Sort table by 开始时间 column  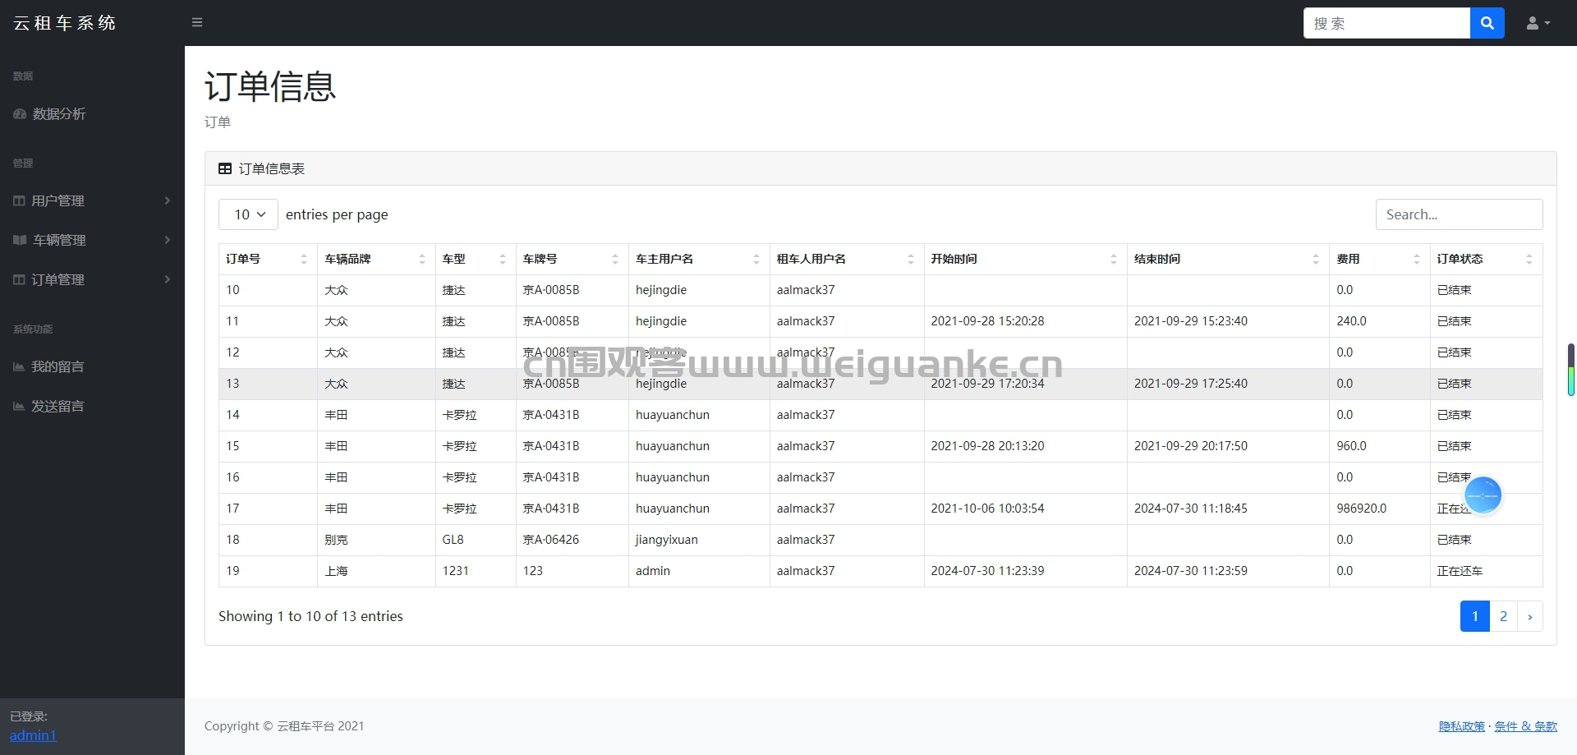1026,259
